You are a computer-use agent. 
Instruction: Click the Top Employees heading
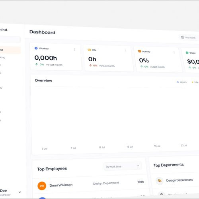52,169
